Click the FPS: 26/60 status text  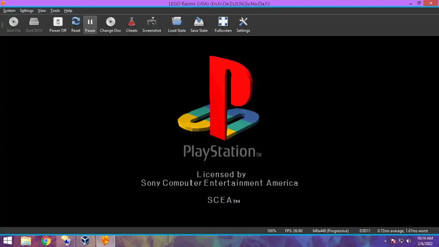click(x=294, y=231)
